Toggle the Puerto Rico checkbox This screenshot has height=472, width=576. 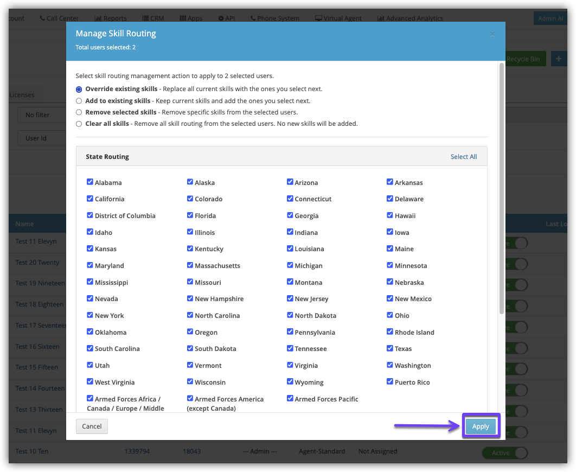390,381
